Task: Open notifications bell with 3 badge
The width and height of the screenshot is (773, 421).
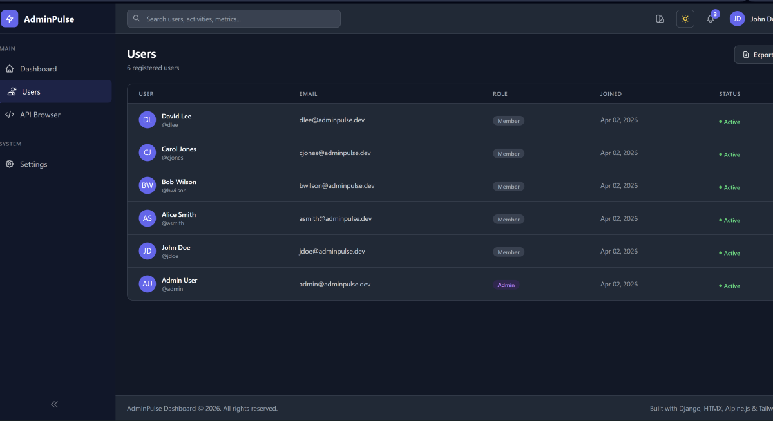Action: pyautogui.click(x=711, y=19)
